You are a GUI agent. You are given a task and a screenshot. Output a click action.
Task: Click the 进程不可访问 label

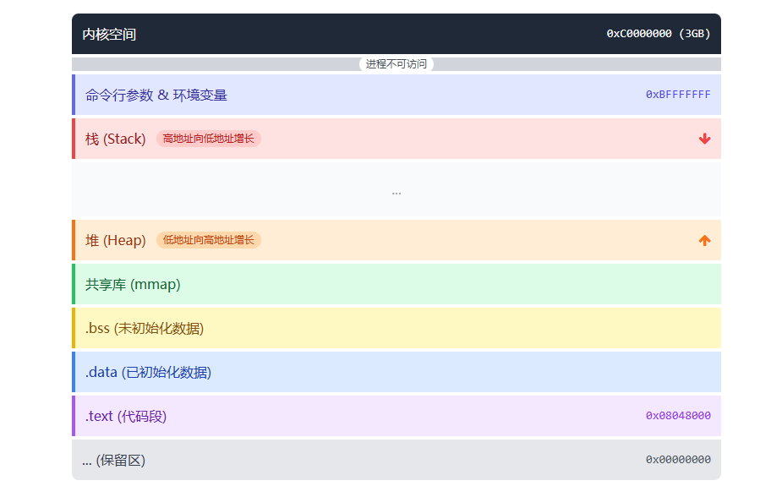pyautogui.click(x=396, y=64)
